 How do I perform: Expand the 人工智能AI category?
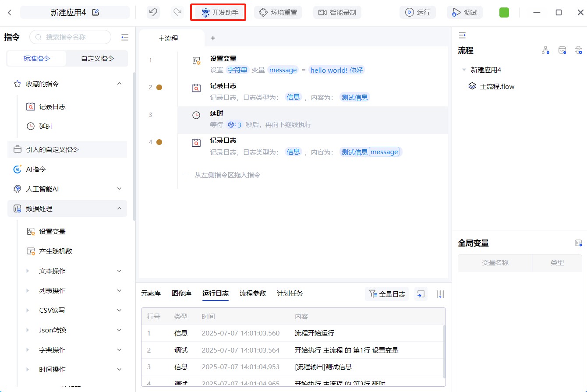pyautogui.click(x=119, y=189)
